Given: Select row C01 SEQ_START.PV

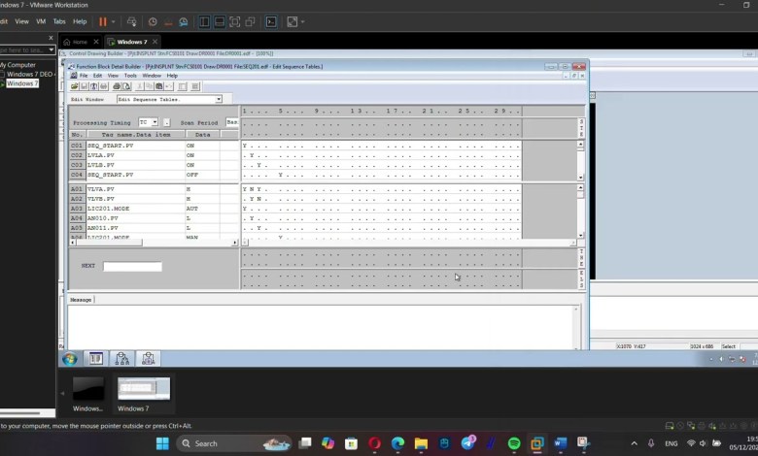Looking at the screenshot, I should (155, 146).
